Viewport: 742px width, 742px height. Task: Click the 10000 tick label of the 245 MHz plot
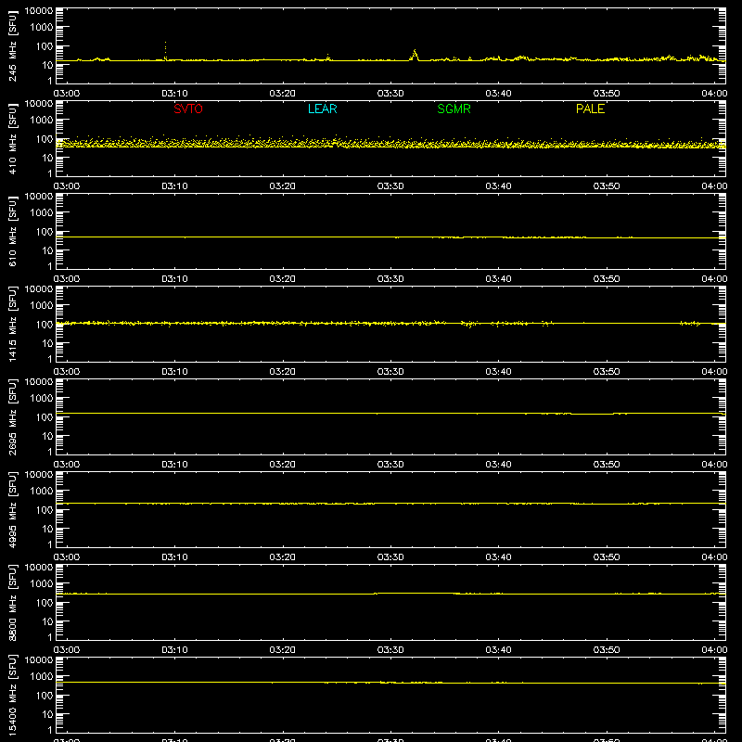pyautogui.click(x=39, y=11)
